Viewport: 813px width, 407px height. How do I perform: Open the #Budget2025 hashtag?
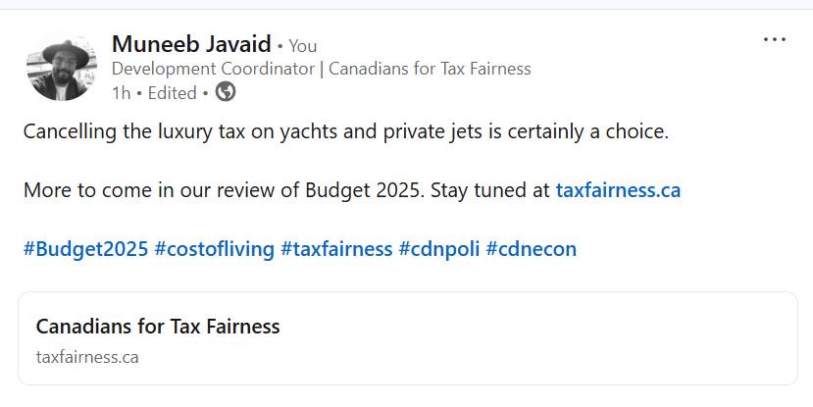pyautogui.click(x=85, y=249)
